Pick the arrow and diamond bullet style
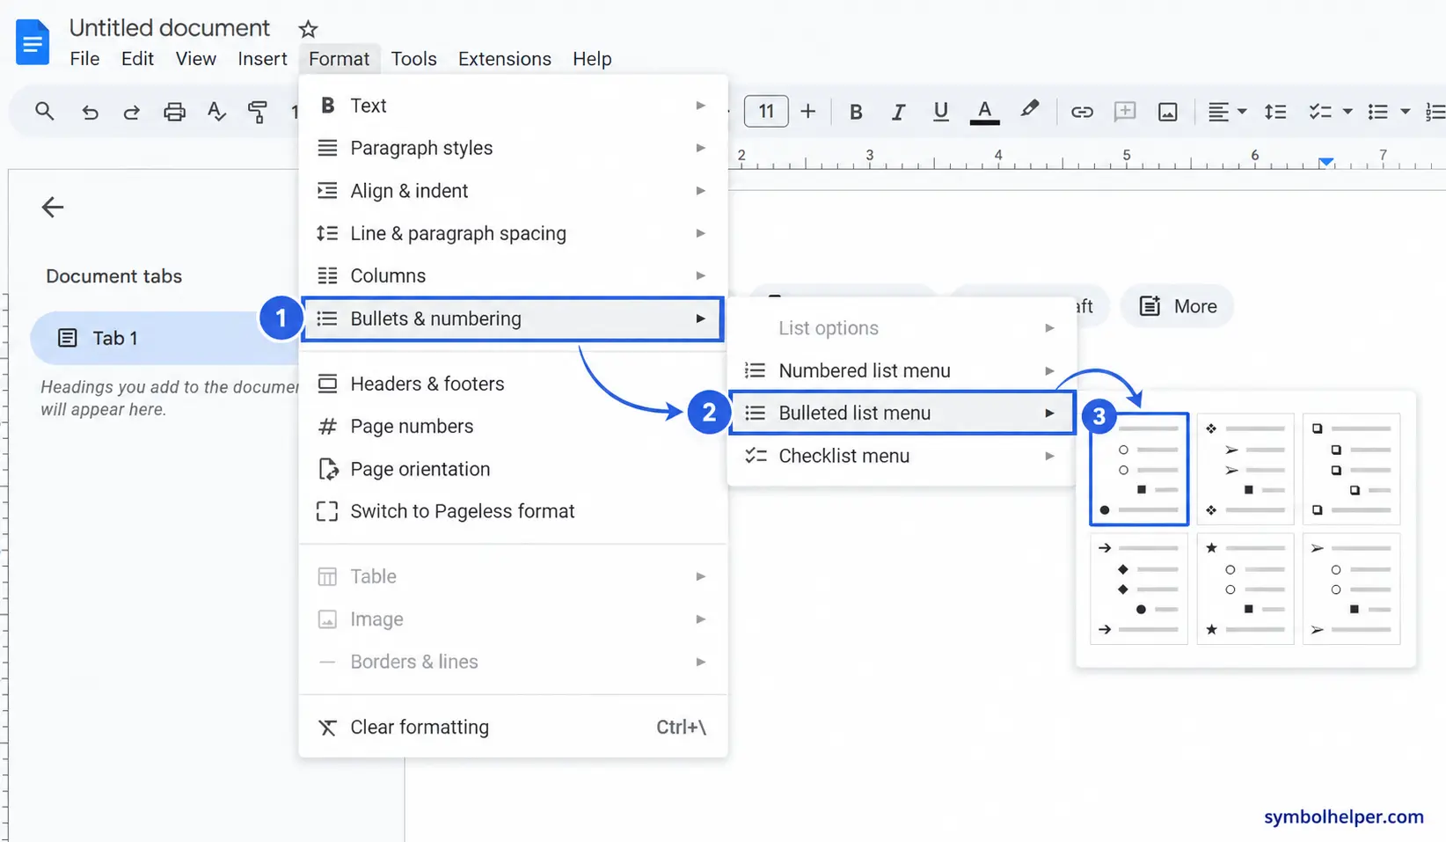The height and width of the screenshot is (842, 1446). [1139, 589]
